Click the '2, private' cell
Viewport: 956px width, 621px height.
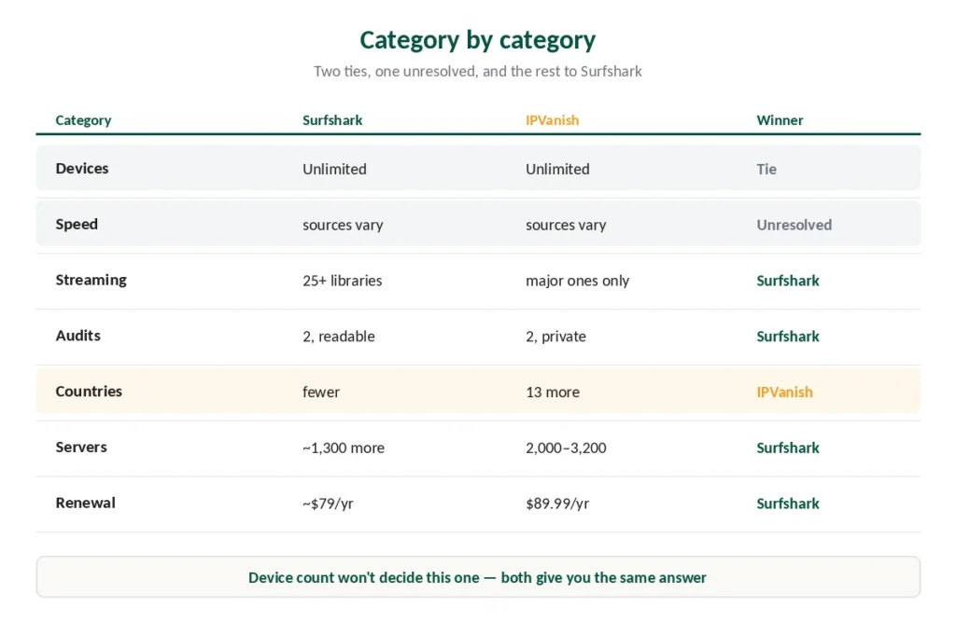coord(555,336)
